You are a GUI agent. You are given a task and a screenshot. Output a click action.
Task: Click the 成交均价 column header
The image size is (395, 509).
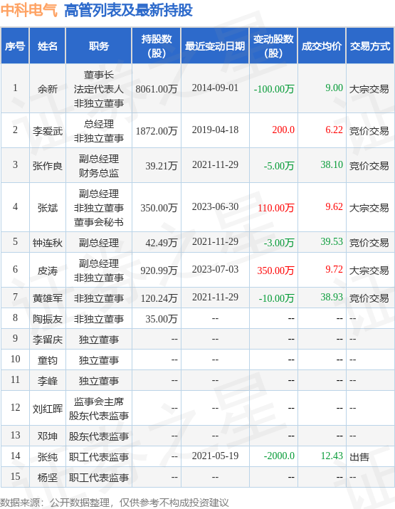(x=322, y=46)
